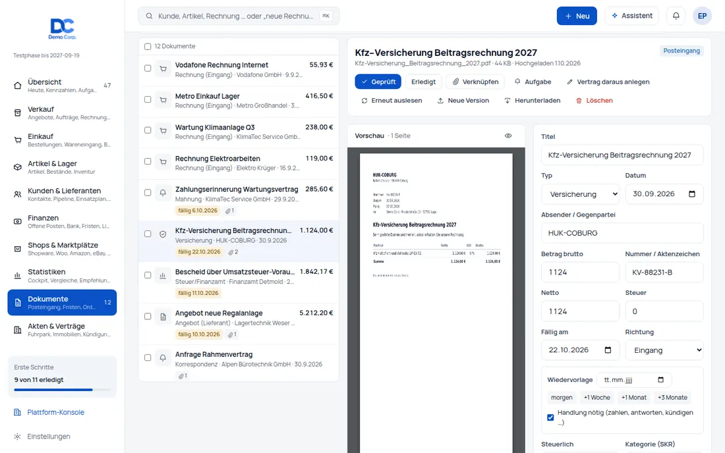Set Wiedervorlage to +1 Woche
Screen dimensions: 725x453
click(596, 398)
